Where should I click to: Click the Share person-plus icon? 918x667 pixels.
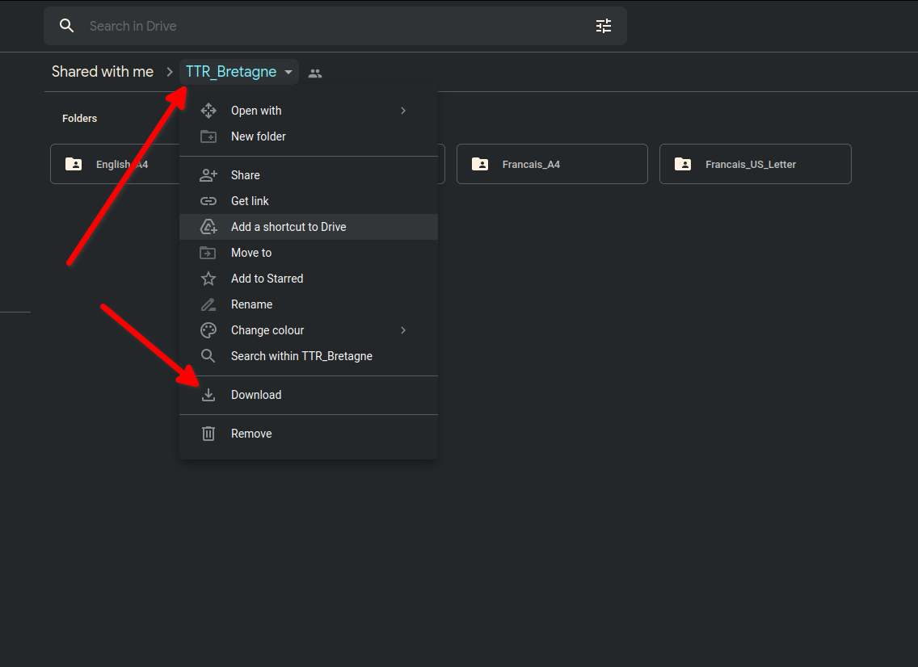[208, 175]
